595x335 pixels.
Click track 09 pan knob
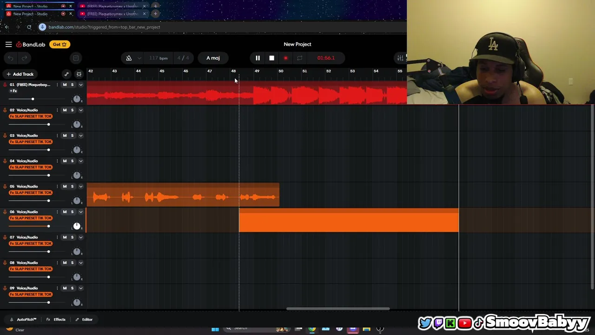tap(77, 302)
